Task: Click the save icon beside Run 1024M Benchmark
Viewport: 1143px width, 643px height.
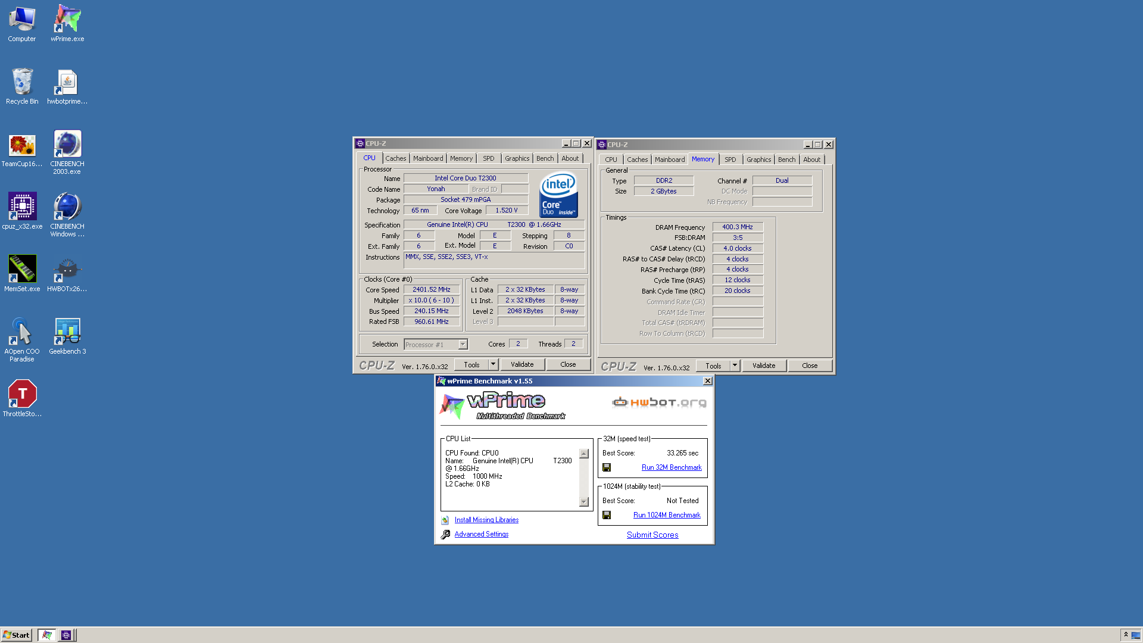Action: coord(607,515)
